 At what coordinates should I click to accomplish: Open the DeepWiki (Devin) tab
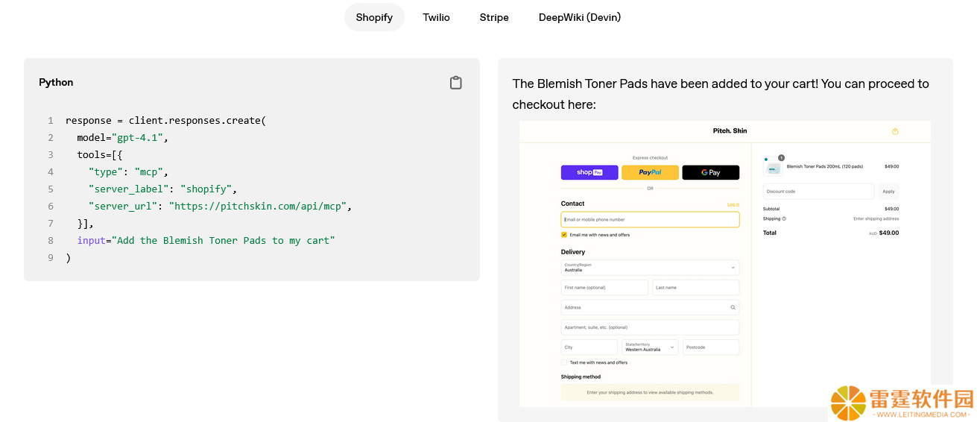580,17
